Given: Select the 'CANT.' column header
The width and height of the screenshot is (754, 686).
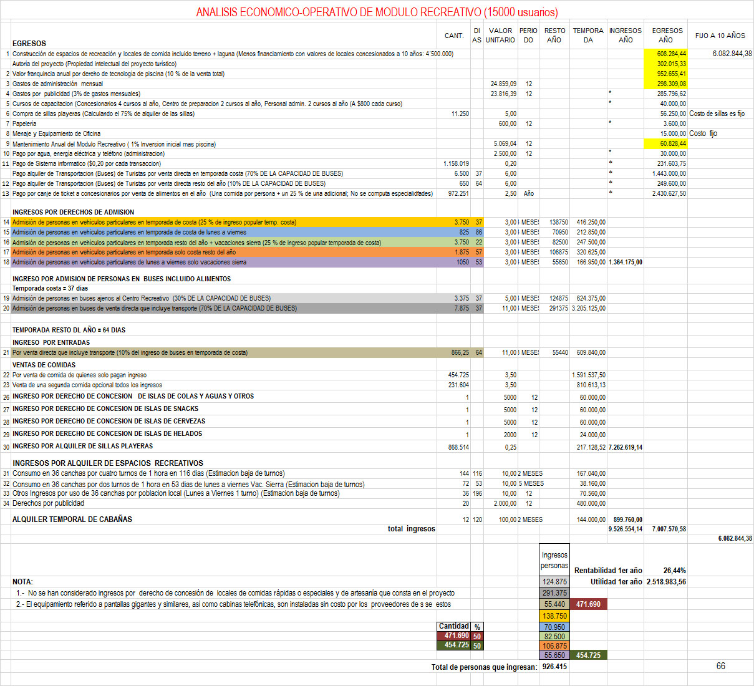Looking at the screenshot, I should tap(454, 36).
